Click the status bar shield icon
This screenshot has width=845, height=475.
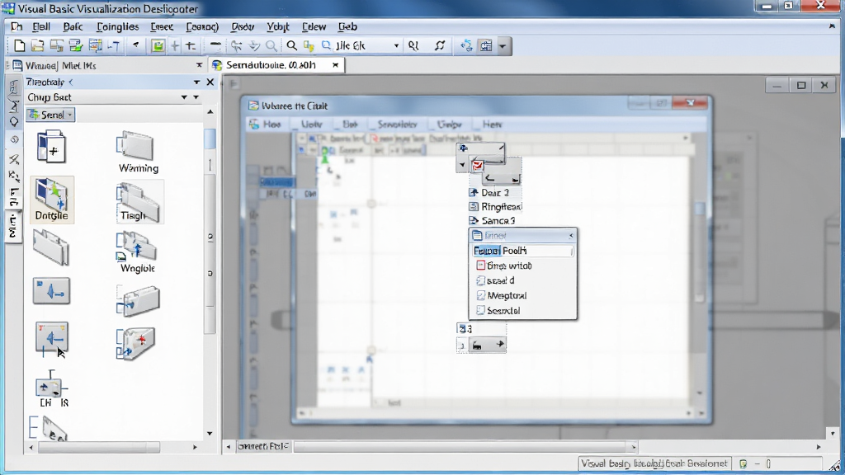coord(744,463)
